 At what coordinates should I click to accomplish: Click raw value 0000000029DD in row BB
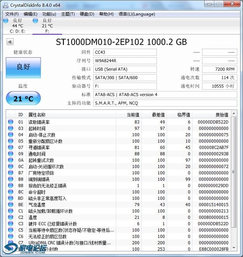click(213, 186)
